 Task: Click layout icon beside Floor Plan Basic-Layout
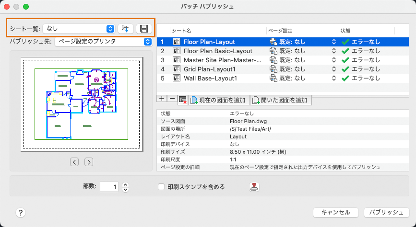[x=177, y=51]
